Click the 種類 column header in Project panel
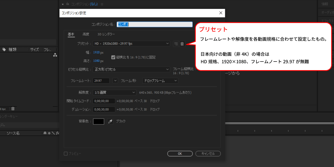Image resolution: width=334 pixels, height=167 pixels. tap(13, 50)
